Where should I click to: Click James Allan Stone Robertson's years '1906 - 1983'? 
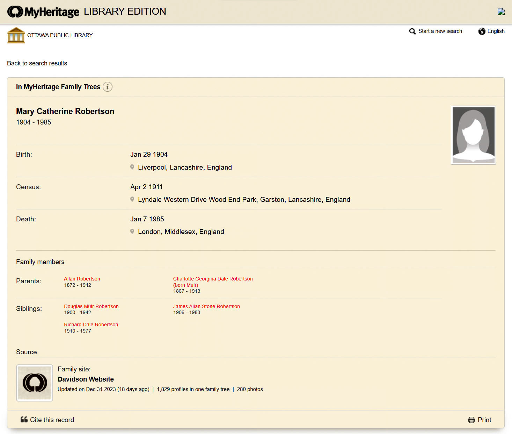186,312
